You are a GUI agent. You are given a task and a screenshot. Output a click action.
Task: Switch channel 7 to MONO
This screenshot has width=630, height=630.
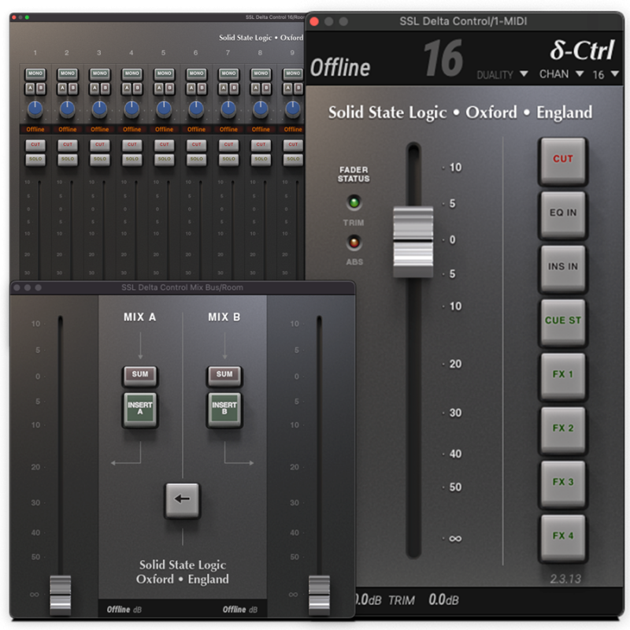[228, 73]
